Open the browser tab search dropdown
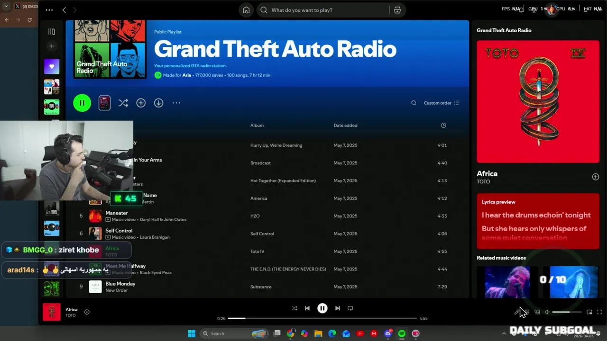Viewport: 607px width, 341px height. click(x=6, y=6)
